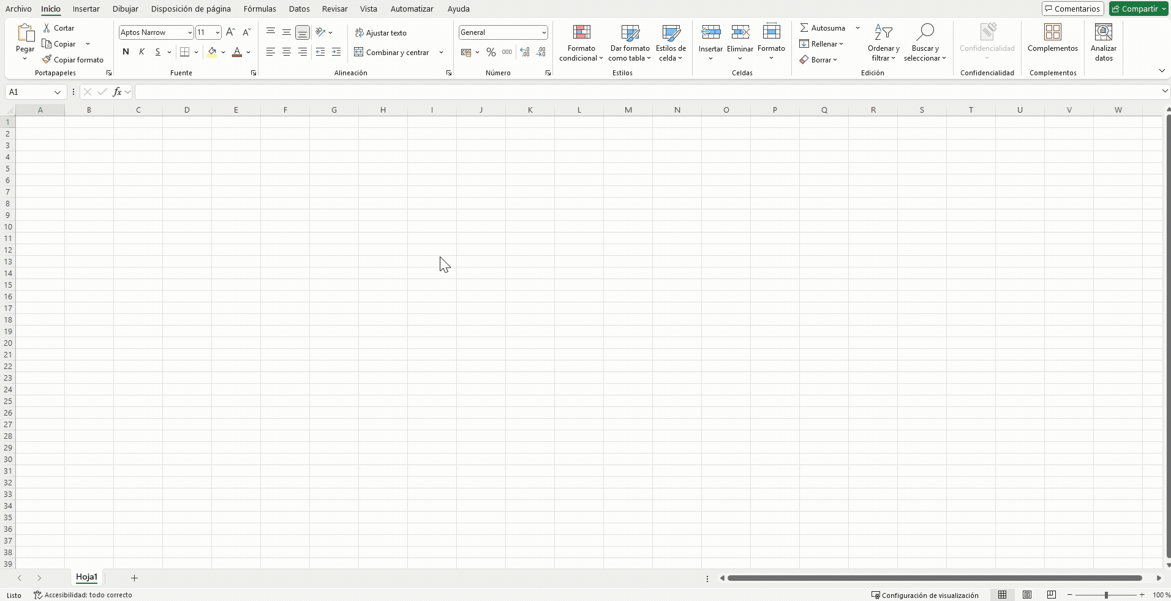Decrease the cell indent

point(320,52)
